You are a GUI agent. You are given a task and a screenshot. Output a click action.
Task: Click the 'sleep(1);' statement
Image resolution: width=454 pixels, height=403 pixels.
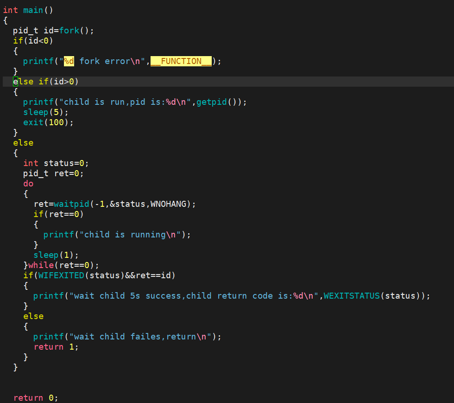tap(56, 255)
